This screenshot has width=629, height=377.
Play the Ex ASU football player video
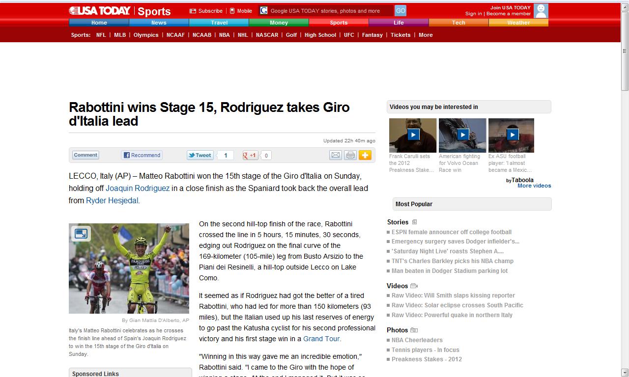pyautogui.click(x=512, y=135)
